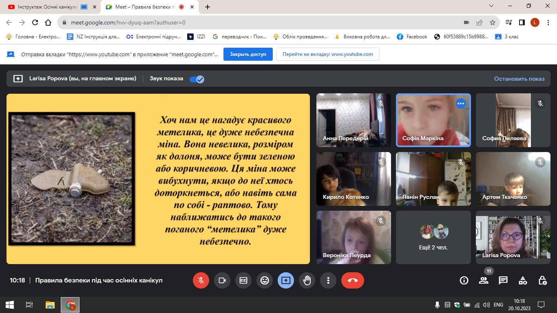Expand the Ещё 2 чел. tile
Viewport: 557px width, 313px height.
tap(433, 237)
